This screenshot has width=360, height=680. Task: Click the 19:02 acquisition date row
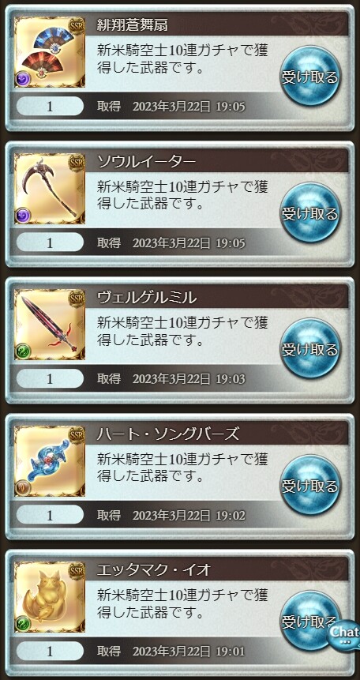[x=171, y=515]
